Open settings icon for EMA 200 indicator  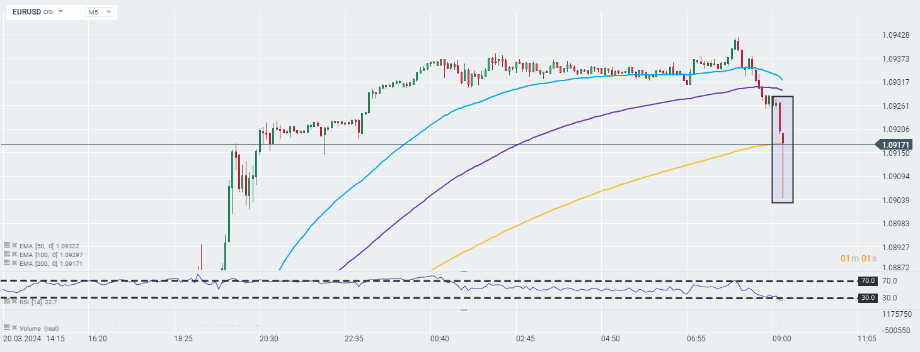tap(6, 263)
